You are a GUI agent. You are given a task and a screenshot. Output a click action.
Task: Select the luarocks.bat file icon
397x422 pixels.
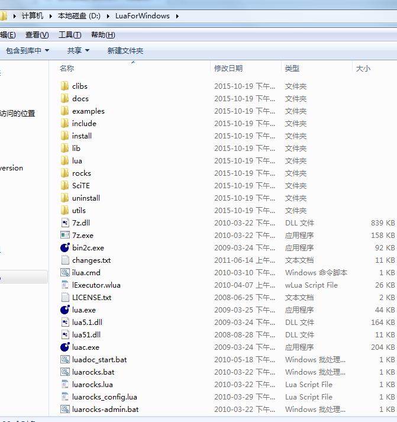click(65, 372)
